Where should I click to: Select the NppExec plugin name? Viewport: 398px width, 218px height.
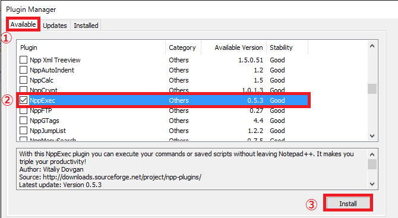pyautogui.click(x=42, y=100)
